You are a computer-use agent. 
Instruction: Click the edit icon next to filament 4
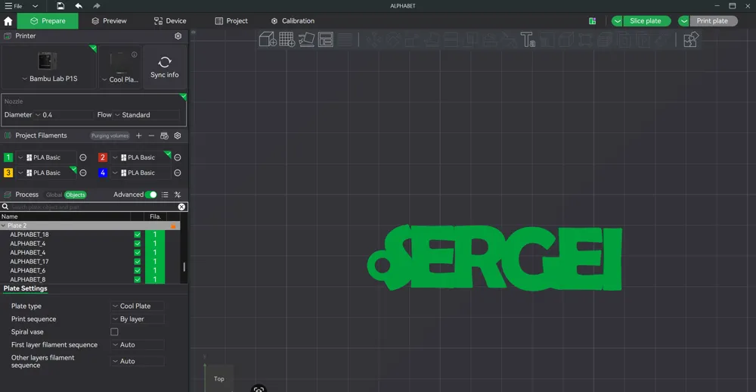(178, 173)
